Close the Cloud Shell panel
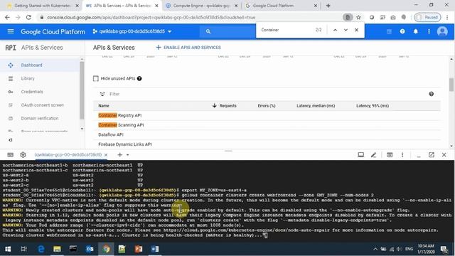 click(444, 155)
